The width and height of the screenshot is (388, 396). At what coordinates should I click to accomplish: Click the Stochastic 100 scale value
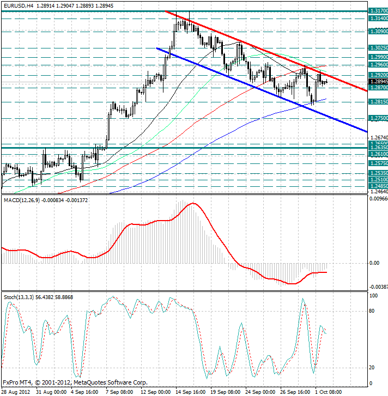pos(373,296)
